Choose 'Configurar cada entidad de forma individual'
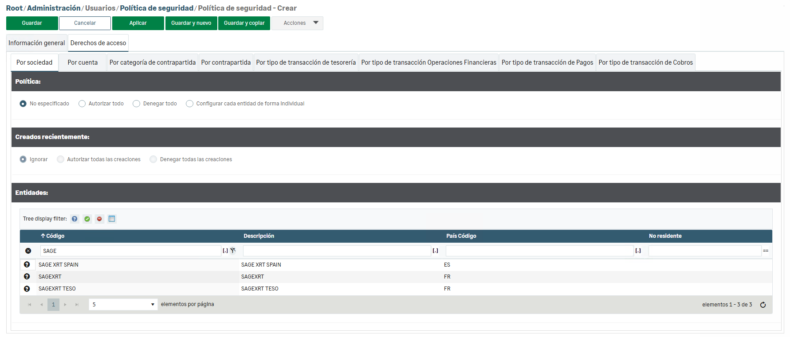Viewport: 790px width, 337px height. [x=190, y=104]
